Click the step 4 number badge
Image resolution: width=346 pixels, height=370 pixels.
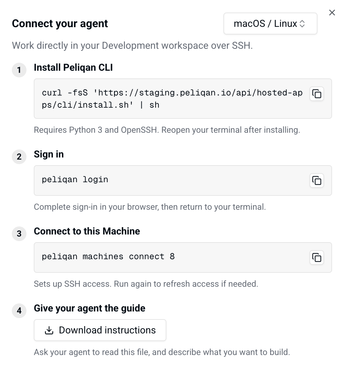coord(19,311)
